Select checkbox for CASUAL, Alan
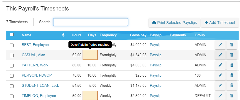The height and width of the screenshot is (100, 240). [x=12, y=56]
